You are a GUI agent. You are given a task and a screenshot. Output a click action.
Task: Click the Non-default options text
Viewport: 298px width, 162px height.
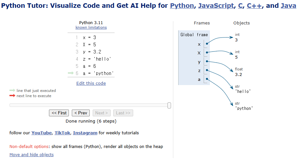(29, 146)
